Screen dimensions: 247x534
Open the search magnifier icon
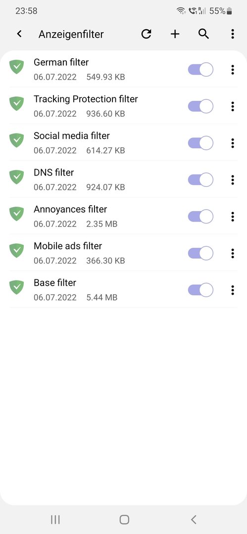pos(203,34)
